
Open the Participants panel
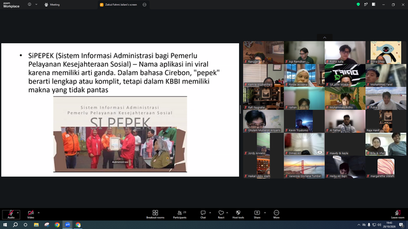180,214
